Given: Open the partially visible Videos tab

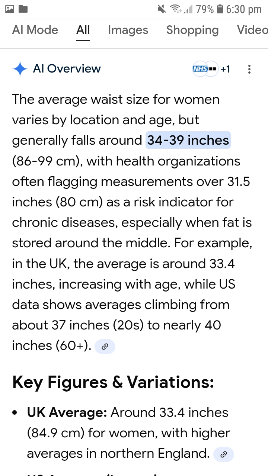Looking at the screenshot, I should click(x=252, y=30).
